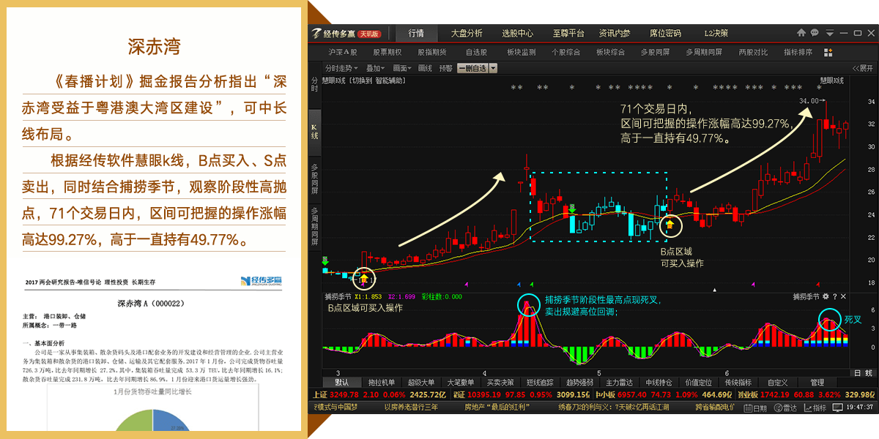Open the 日期 calendar in status bar

754,408
